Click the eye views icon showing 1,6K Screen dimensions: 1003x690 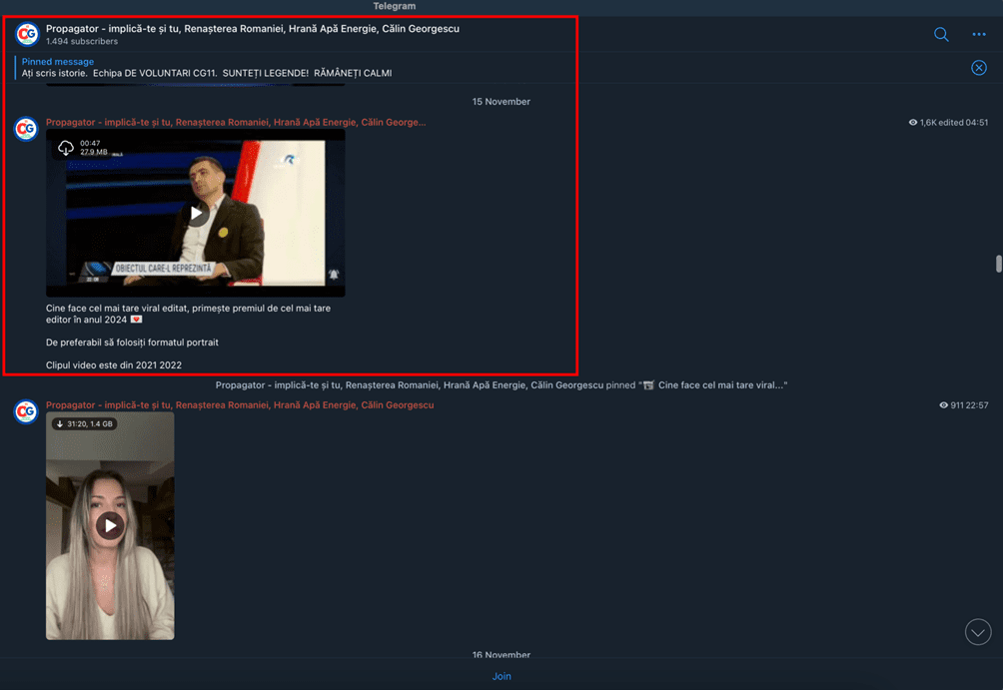913,123
